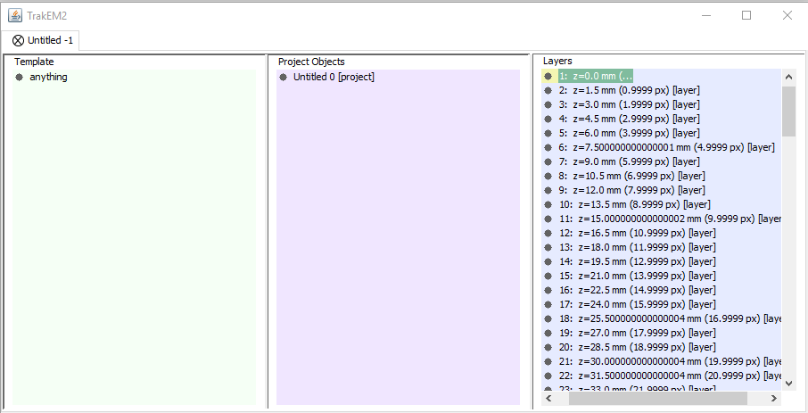808x413 pixels.
Task: Click the bullet icon for layer 10
Action: pos(548,204)
